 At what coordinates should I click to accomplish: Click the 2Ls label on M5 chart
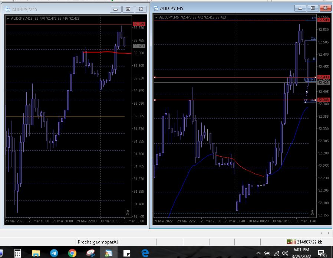pos(313,39)
